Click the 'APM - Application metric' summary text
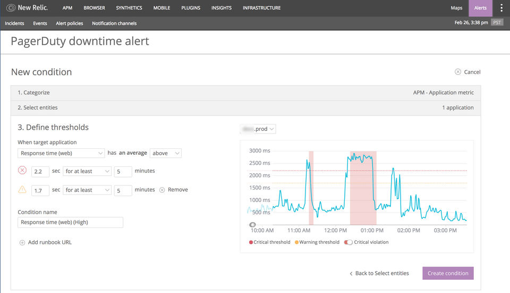Image resolution: width=510 pixels, height=293 pixels. click(x=443, y=93)
